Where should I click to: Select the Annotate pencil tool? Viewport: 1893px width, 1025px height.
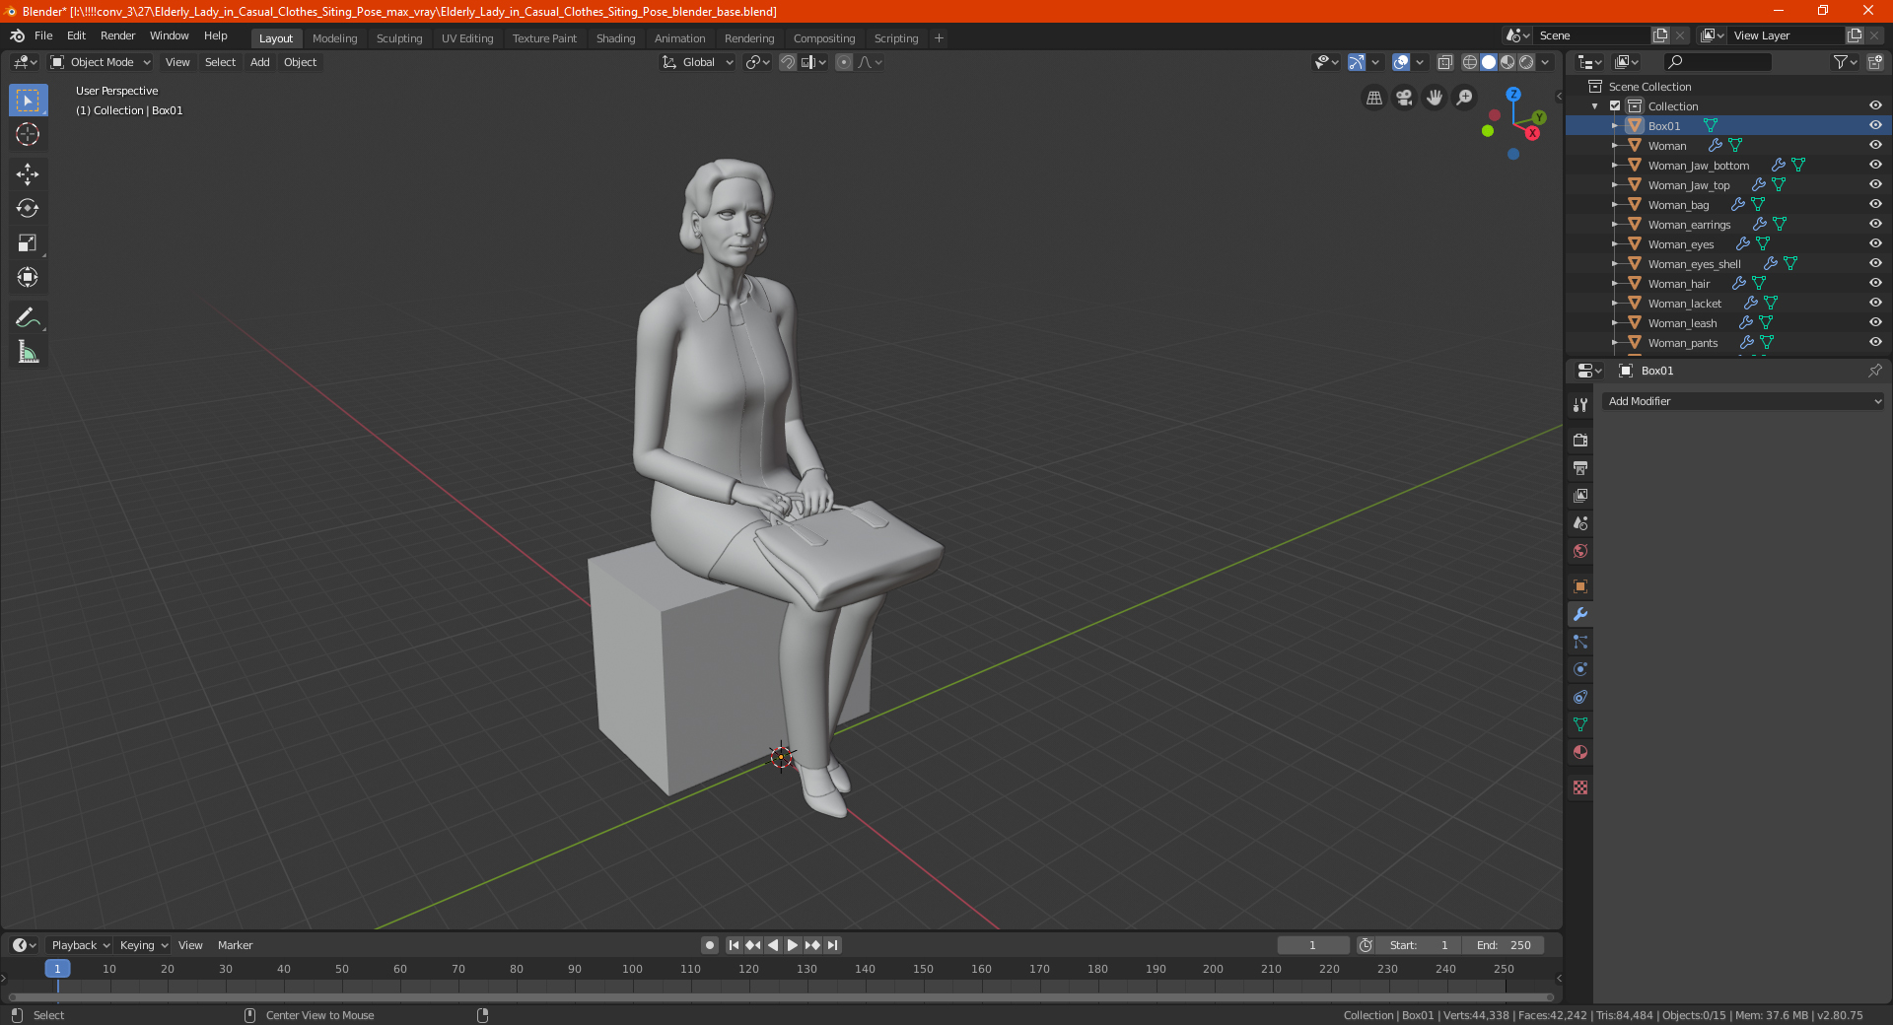coord(28,317)
